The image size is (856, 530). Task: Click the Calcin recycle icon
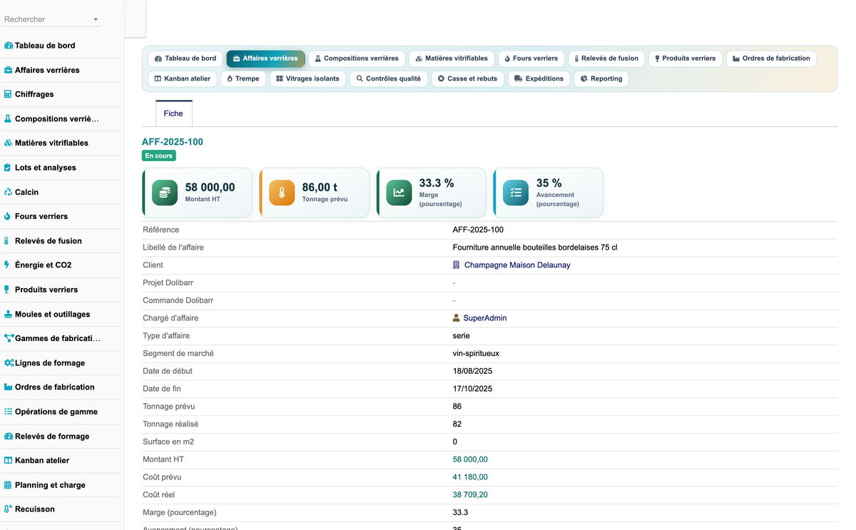pos(9,192)
